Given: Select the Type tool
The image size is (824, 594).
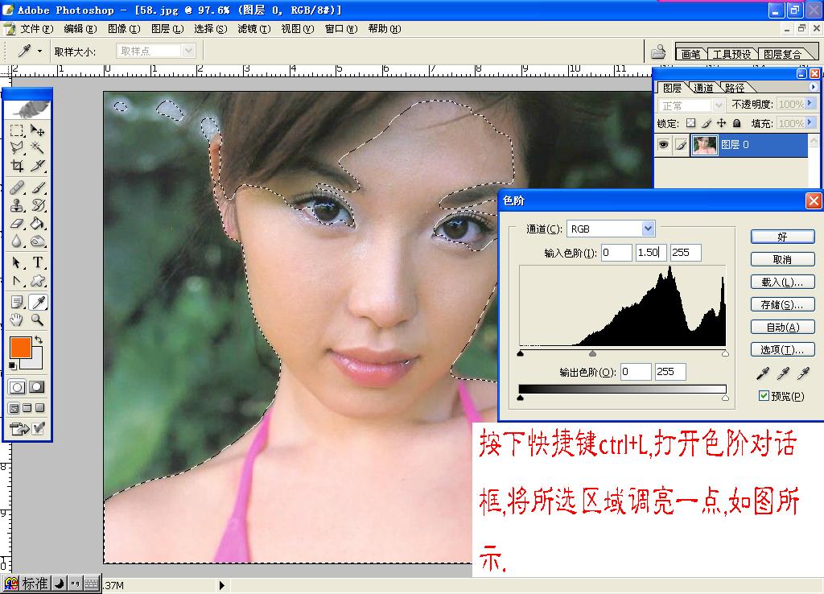Looking at the screenshot, I should point(37,262).
